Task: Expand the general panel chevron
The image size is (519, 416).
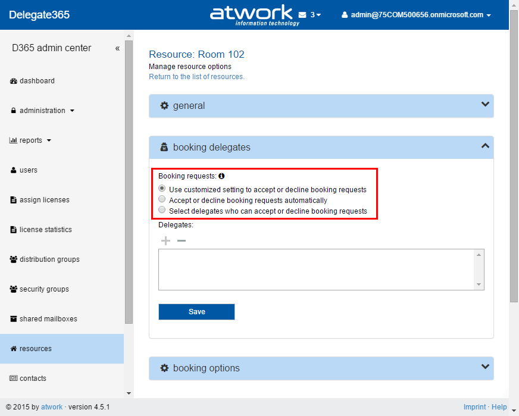Action: (485, 104)
